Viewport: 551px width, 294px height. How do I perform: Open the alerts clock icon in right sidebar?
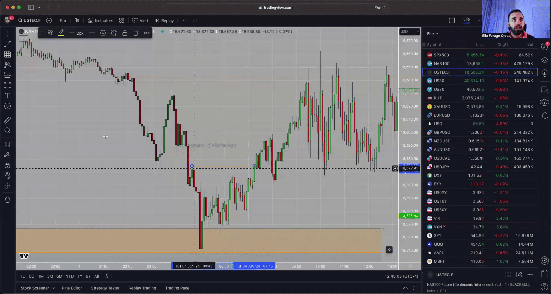click(544, 47)
